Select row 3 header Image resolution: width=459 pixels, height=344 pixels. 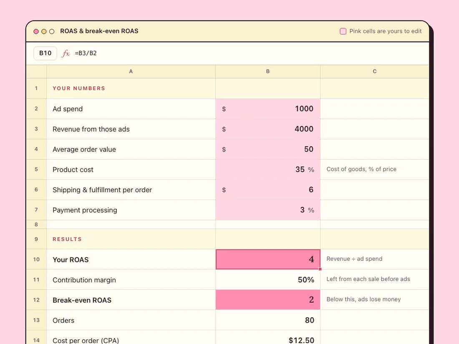[x=36, y=129]
